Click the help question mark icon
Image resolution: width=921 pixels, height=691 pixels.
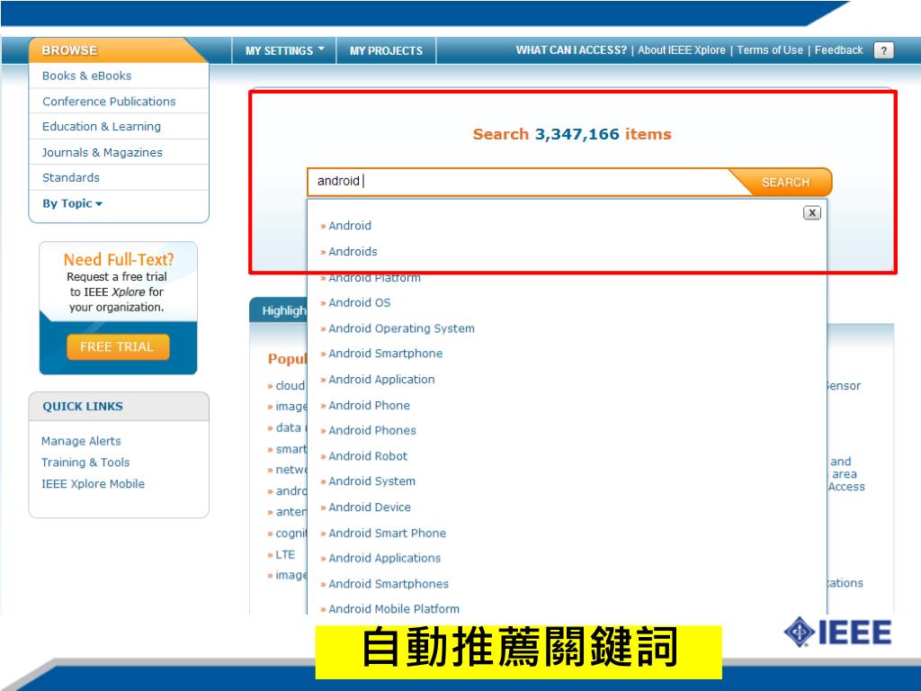pyautogui.click(x=883, y=50)
